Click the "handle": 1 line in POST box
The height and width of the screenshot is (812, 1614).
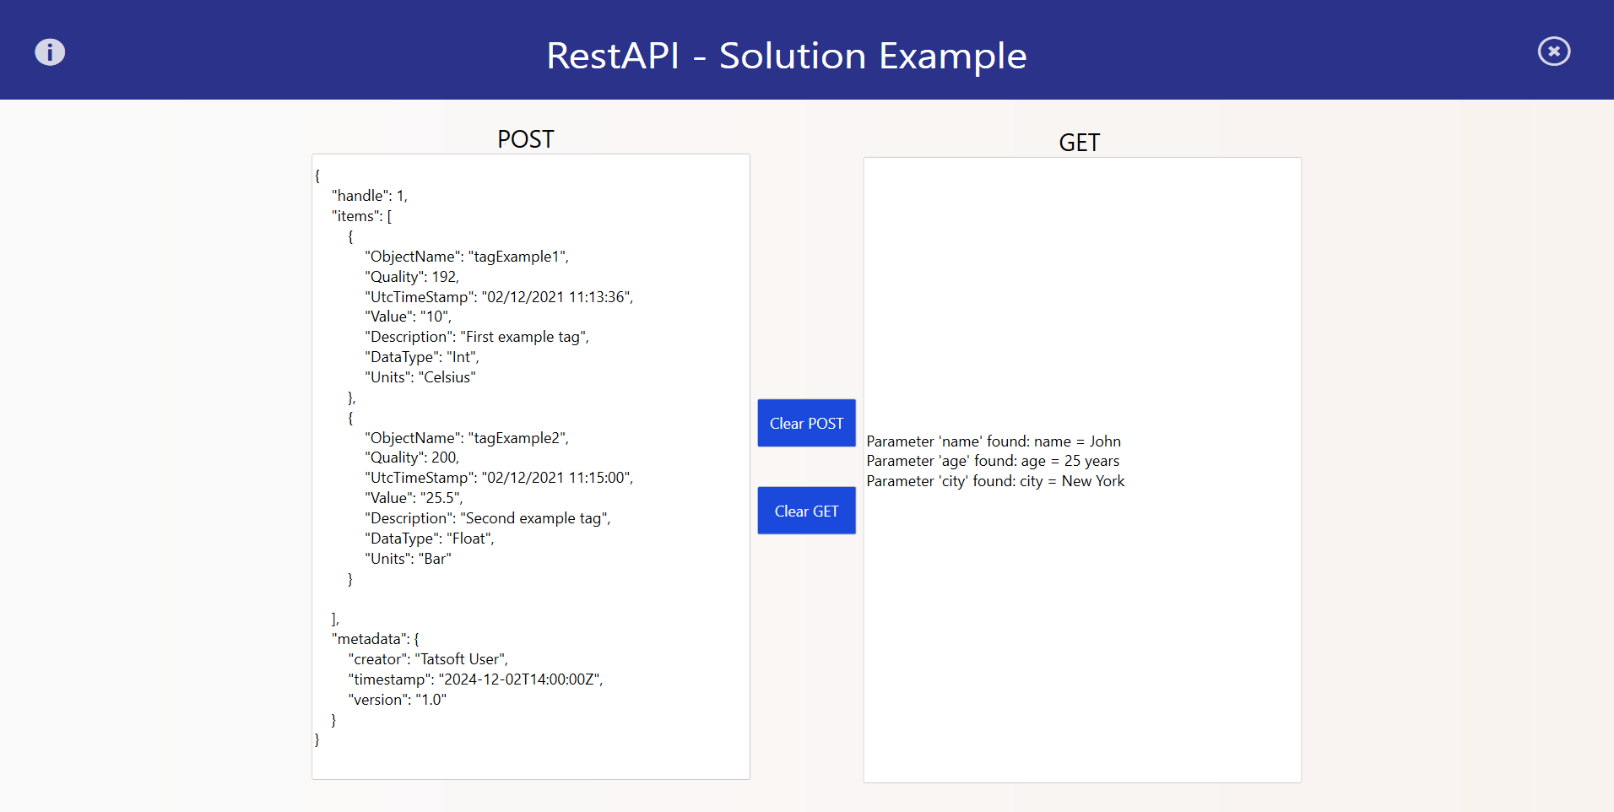tap(370, 196)
